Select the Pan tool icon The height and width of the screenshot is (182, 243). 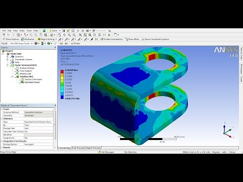64,35
